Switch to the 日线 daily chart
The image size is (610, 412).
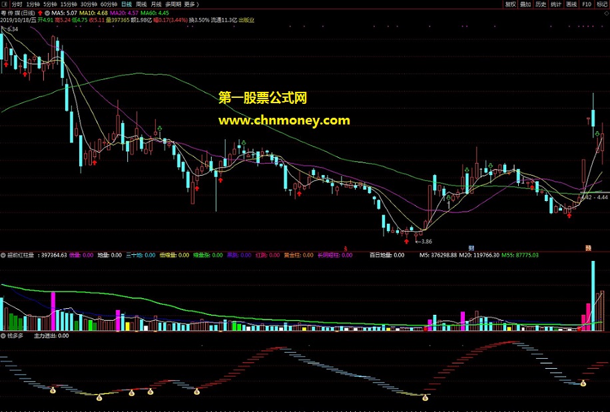[127, 4]
